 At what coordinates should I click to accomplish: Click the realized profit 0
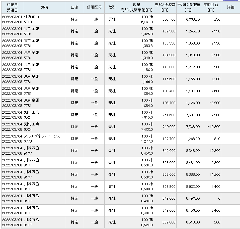point(219,199)
